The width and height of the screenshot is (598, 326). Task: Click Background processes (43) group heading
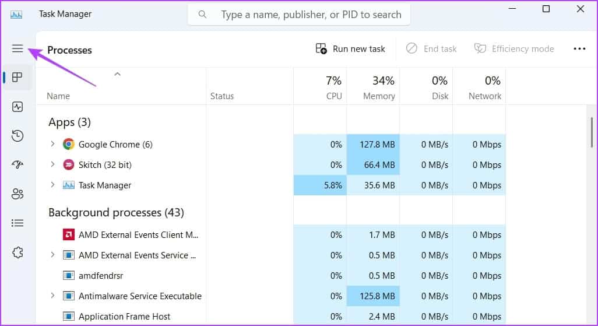pyautogui.click(x=116, y=212)
